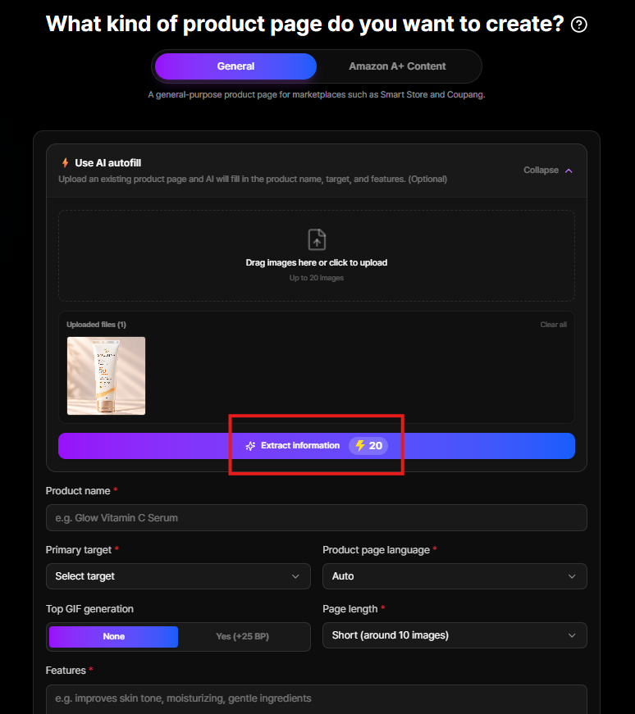
Task: Click the 'Uploaded files (1)' label
Action: click(x=96, y=325)
